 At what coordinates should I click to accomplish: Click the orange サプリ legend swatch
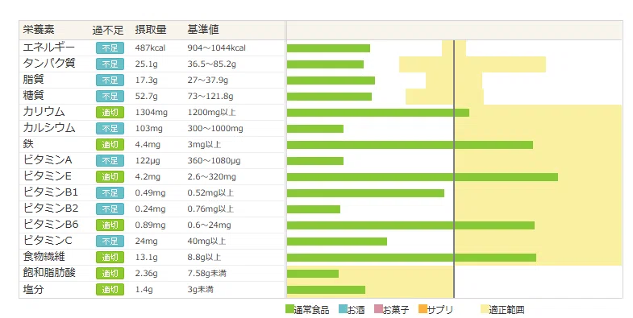(423, 309)
